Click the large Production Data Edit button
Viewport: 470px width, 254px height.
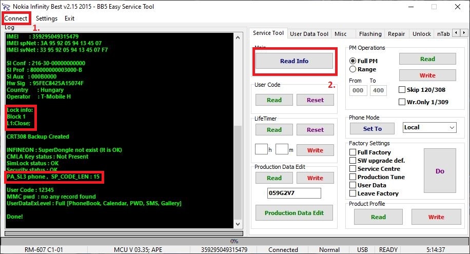click(294, 213)
